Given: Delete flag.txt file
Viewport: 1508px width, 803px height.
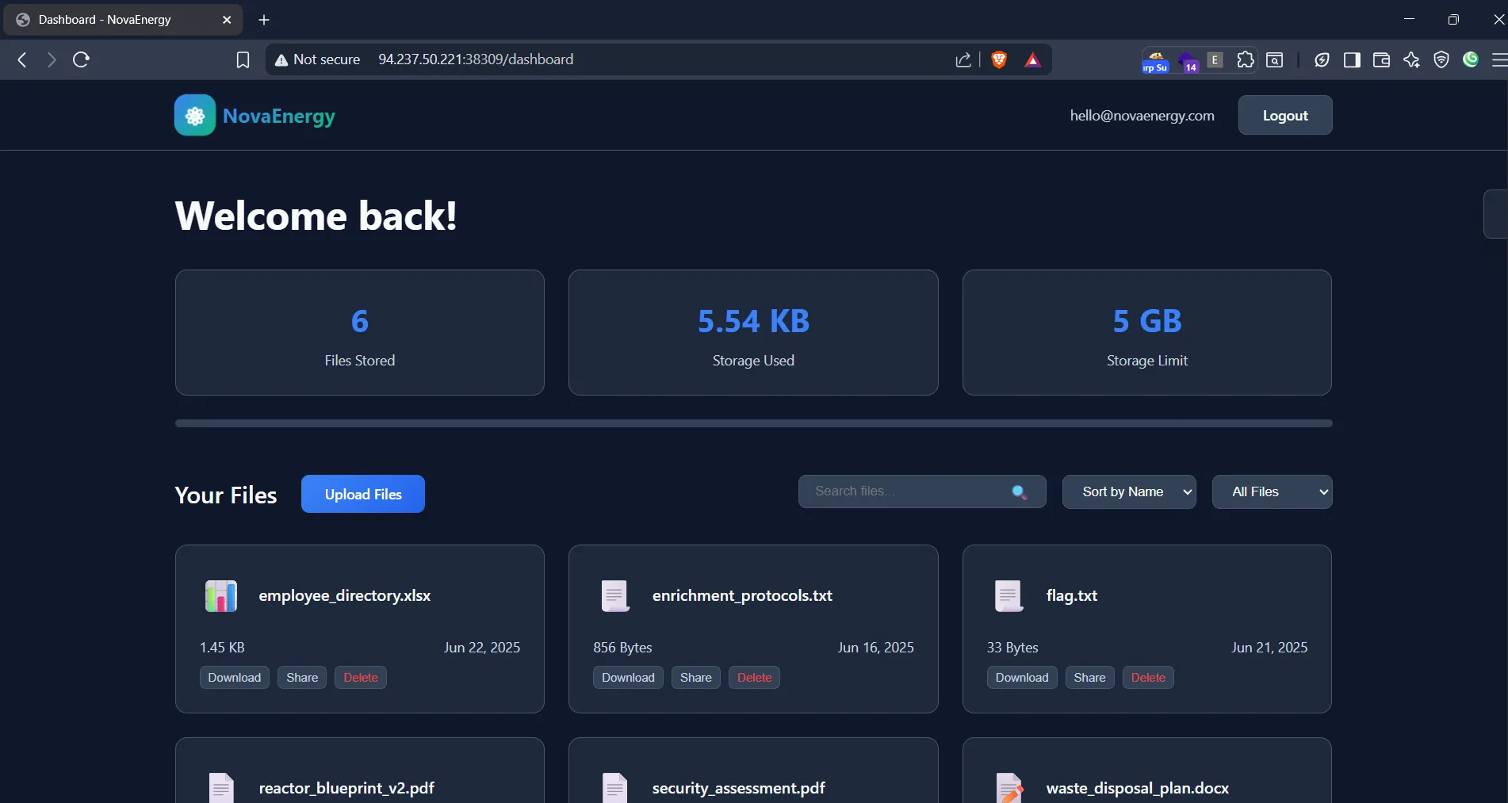Looking at the screenshot, I should tap(1148, 678).
